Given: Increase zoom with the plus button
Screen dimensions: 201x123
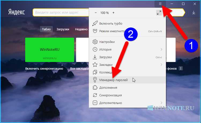Looking at the screenshot, I should (x=113, y=13).
